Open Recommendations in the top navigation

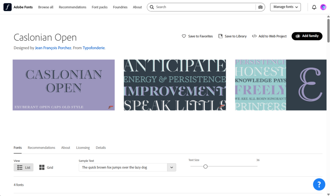(x=73, y=7)
